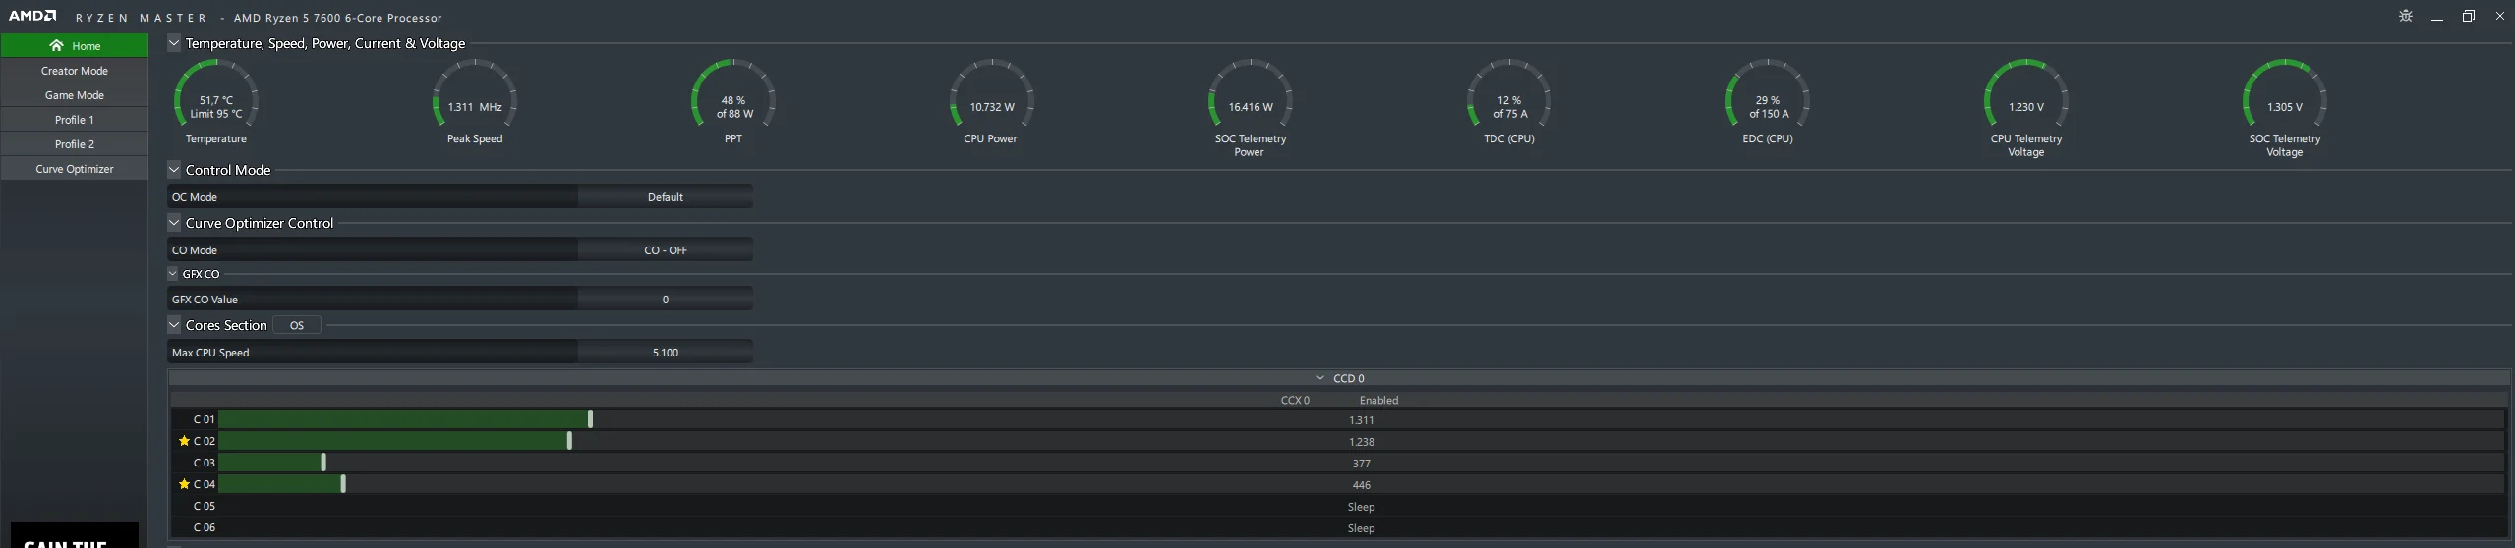The image size is (2515, 548).
Task: Switch to Game Mode
Action: click(75, 95)
